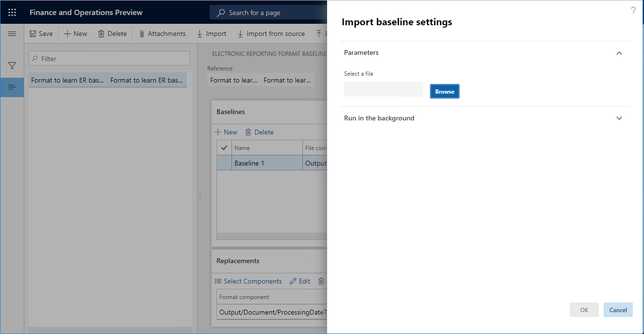Click the Cancel button

tap(618, 310)
